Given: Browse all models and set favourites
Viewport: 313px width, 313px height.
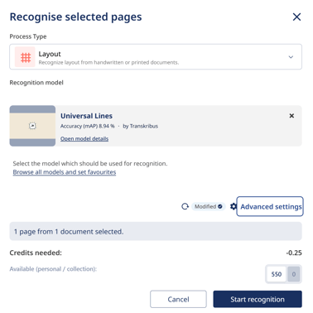Looking at the screenshot, I should coord(65,172).
